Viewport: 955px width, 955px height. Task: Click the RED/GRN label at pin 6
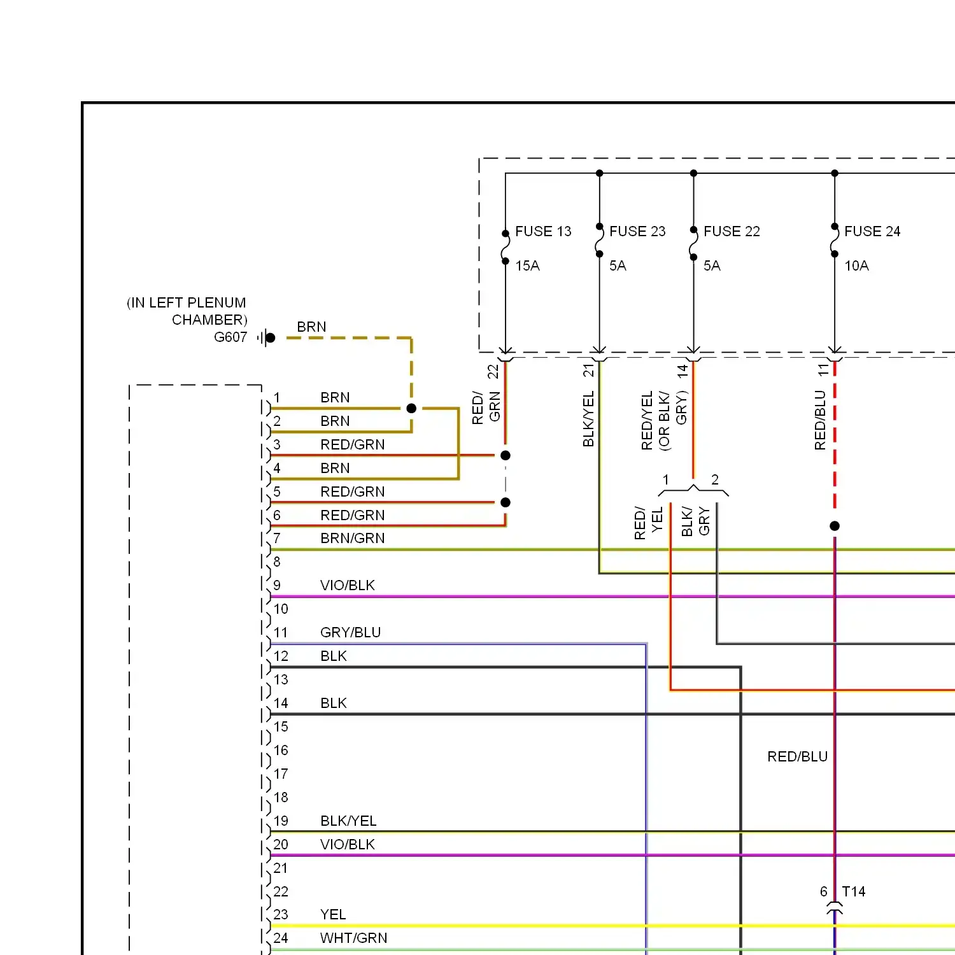353,516
